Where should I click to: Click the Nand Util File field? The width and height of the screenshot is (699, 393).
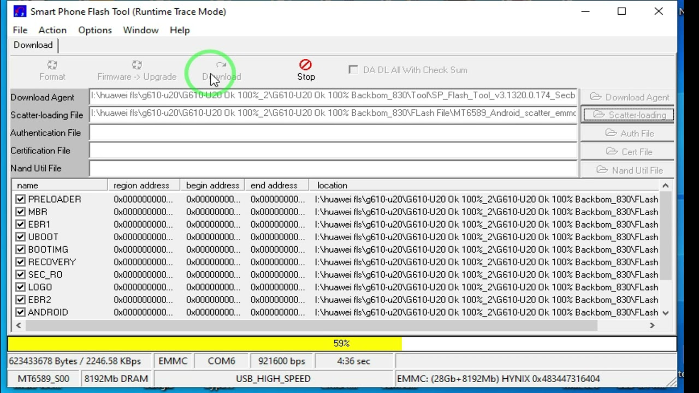click(333, 169)
